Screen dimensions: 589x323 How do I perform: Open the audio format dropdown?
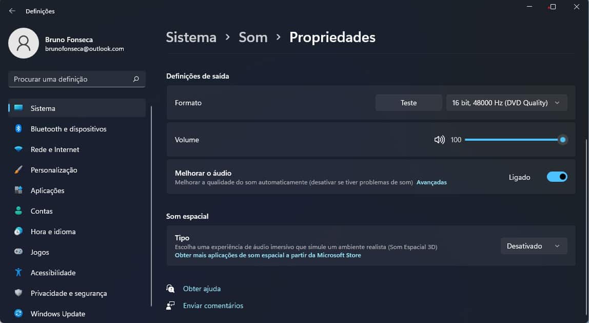[506, 103]
